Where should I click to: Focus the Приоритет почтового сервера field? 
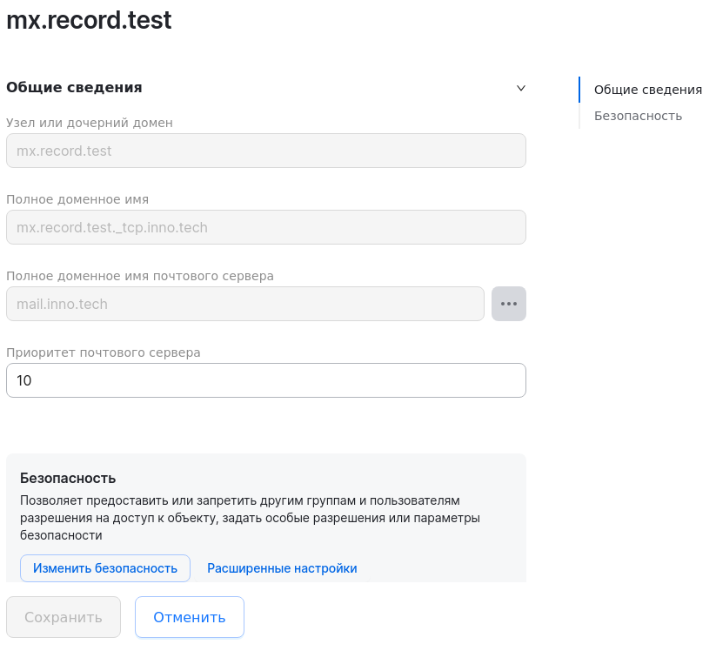pyautogui.click(x=265, y=380)
